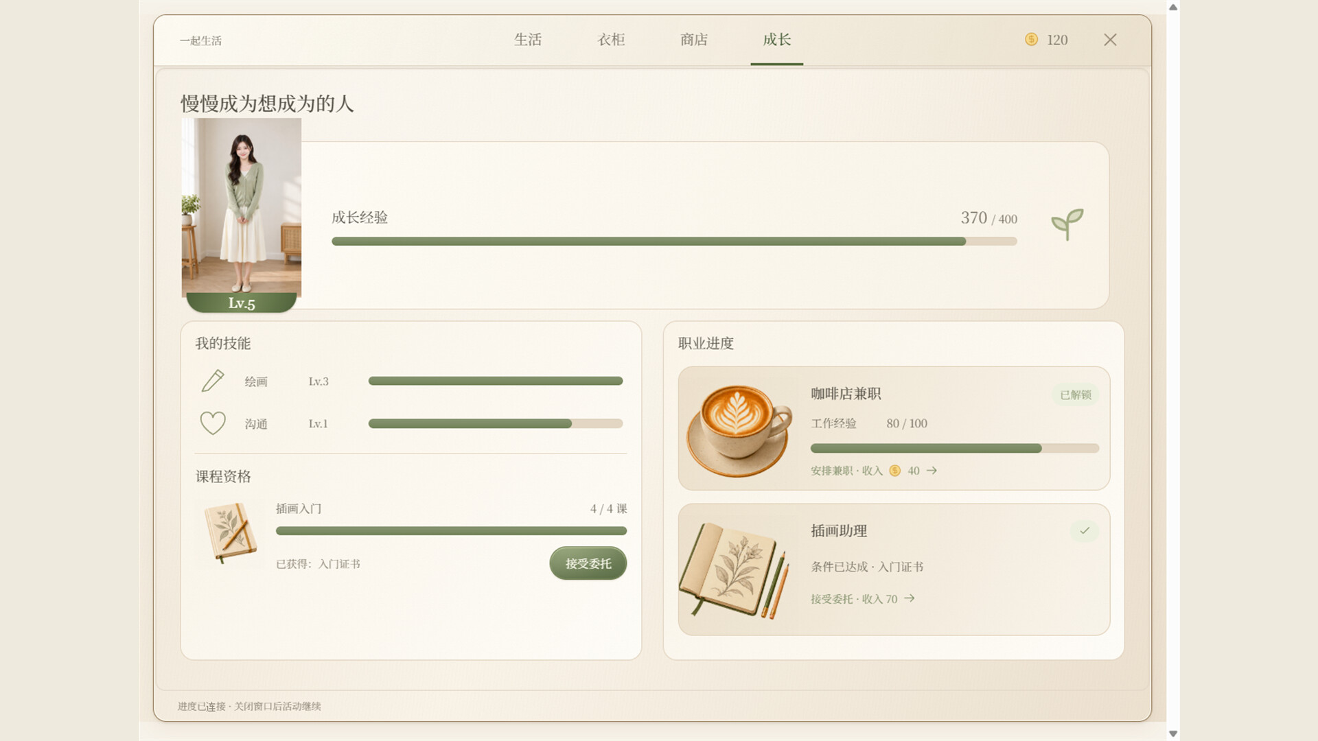Click the 已解锁 status badge

click(x=1075, y=395)
